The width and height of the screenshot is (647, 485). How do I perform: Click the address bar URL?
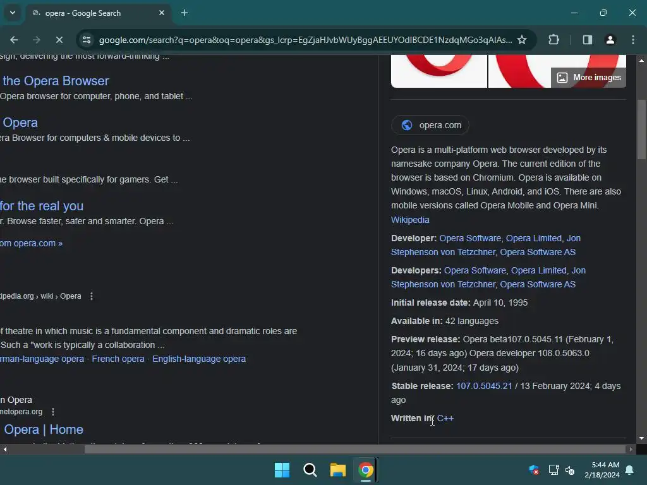(x=305, y=40)
